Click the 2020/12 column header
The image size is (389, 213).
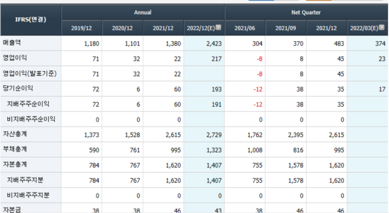[x=123, y=28]
